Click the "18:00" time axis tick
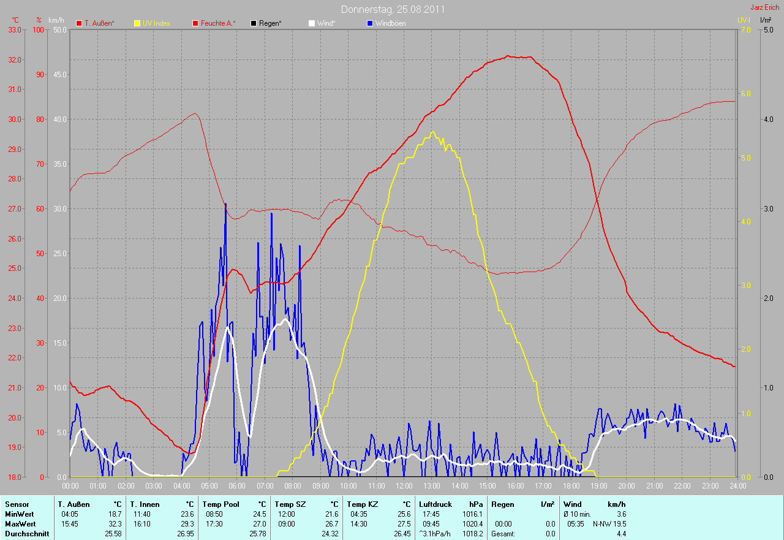784x540 pixels. pos(571,486)
